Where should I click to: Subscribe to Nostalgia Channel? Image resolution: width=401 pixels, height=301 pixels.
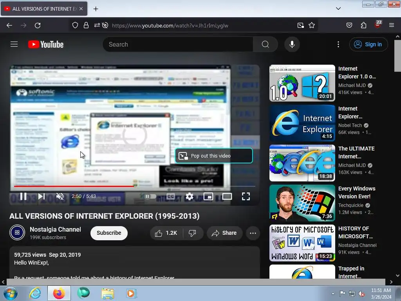(109, 233)
